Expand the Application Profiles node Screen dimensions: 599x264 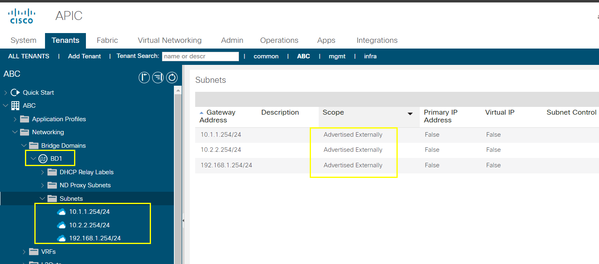[x=15, y=119]
